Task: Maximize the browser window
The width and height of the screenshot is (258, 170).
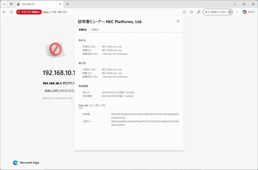Action: (244, 4)
